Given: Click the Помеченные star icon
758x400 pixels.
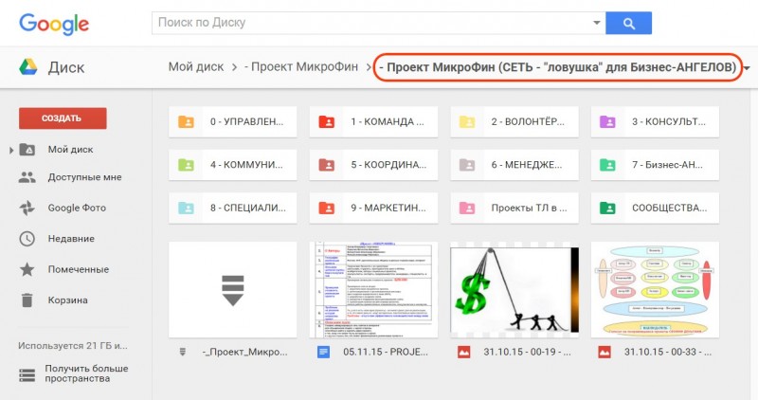Looking at the screenshot, I should click(x=27, y=270).
